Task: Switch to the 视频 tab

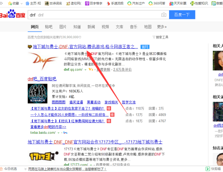Action: [x=105, y=27]
